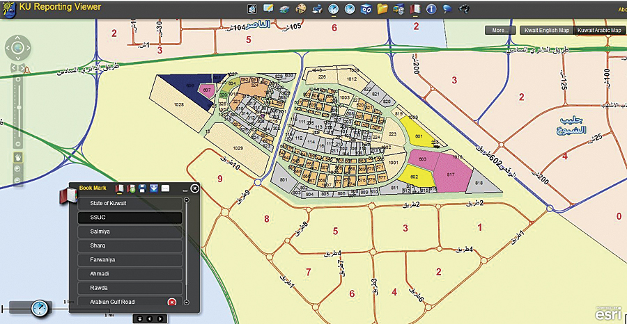Open the paint palette tool

tap(301, 9)
